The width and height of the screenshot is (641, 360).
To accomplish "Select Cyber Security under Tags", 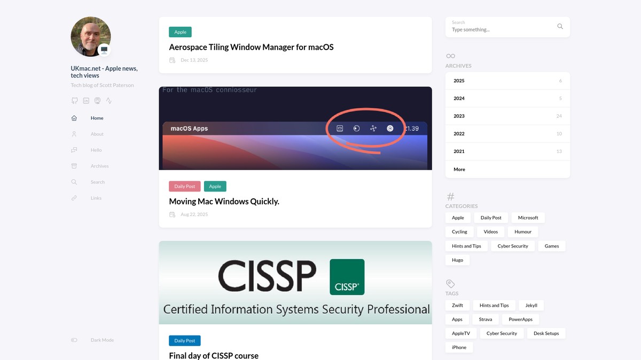I will [502, 333].
